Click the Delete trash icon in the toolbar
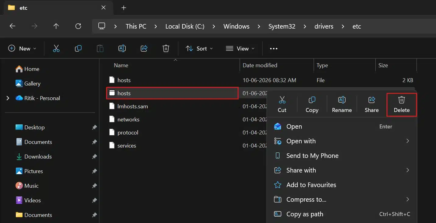Screen dimensions: 436x223 point(166,48)
